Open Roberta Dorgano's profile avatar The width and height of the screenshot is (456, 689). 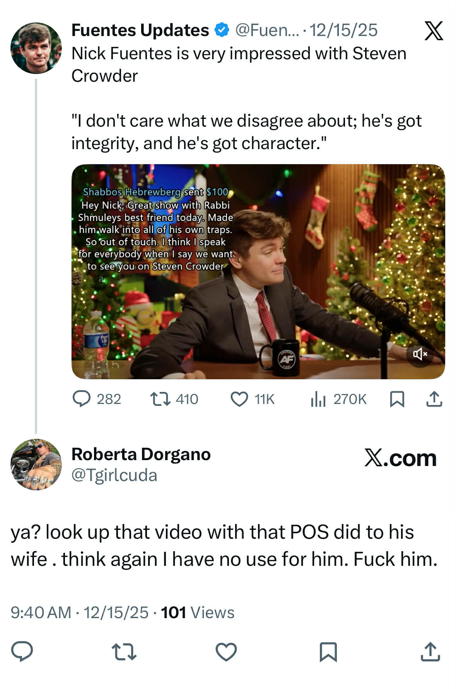pyautogui.click(x=36, y=464)
